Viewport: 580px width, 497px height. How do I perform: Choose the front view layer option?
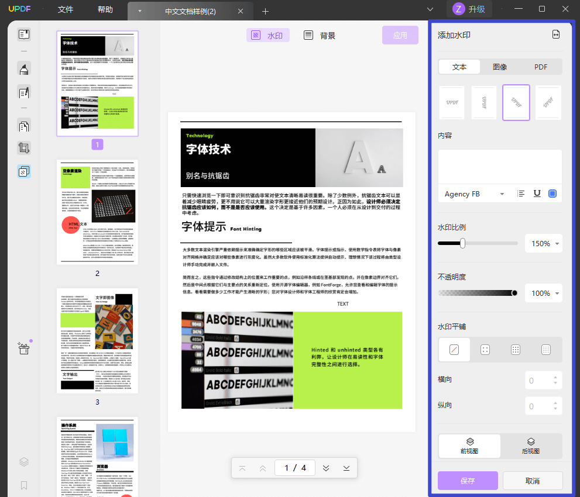469,446
